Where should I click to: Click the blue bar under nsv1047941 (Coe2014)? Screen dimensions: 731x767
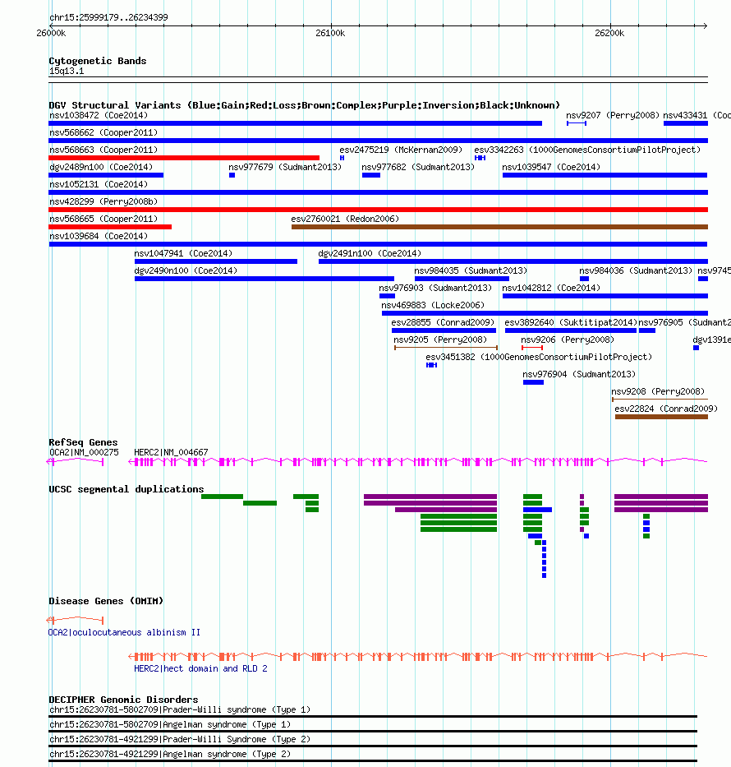tap(216, 261)
